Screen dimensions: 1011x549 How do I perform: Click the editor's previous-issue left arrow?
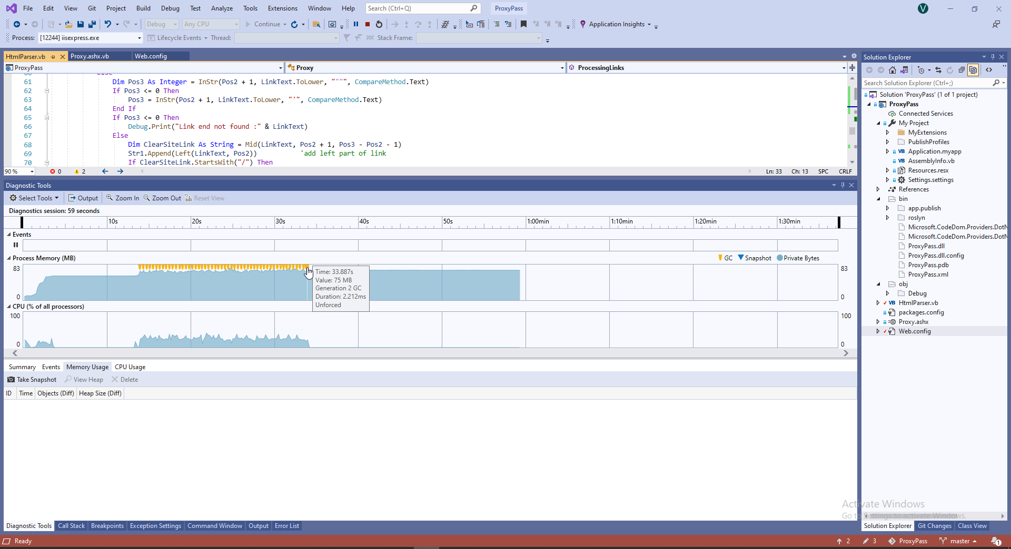pyautogui.click(x=105, y=171)
